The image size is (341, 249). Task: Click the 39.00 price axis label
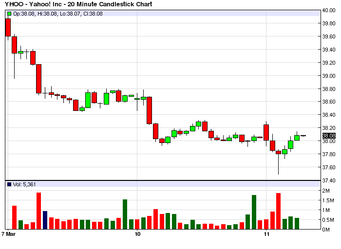point(329,76)
